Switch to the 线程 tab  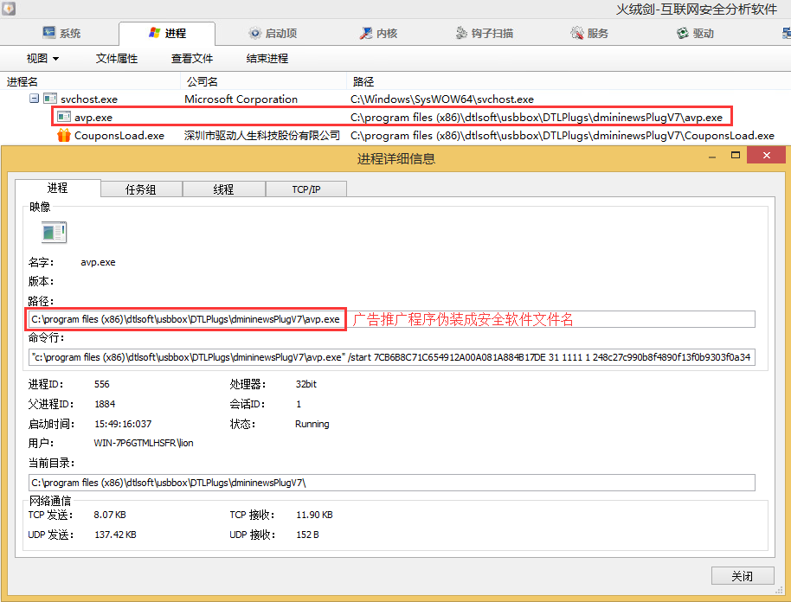point(223,189)
